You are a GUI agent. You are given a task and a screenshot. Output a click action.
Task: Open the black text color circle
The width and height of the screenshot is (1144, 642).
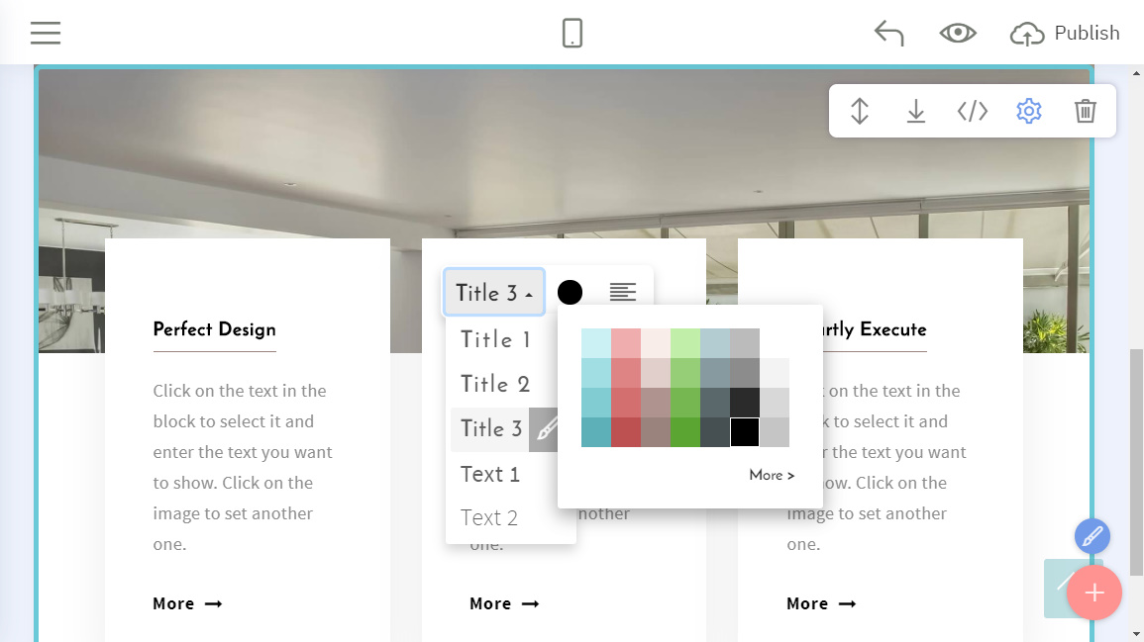[570, 292]
